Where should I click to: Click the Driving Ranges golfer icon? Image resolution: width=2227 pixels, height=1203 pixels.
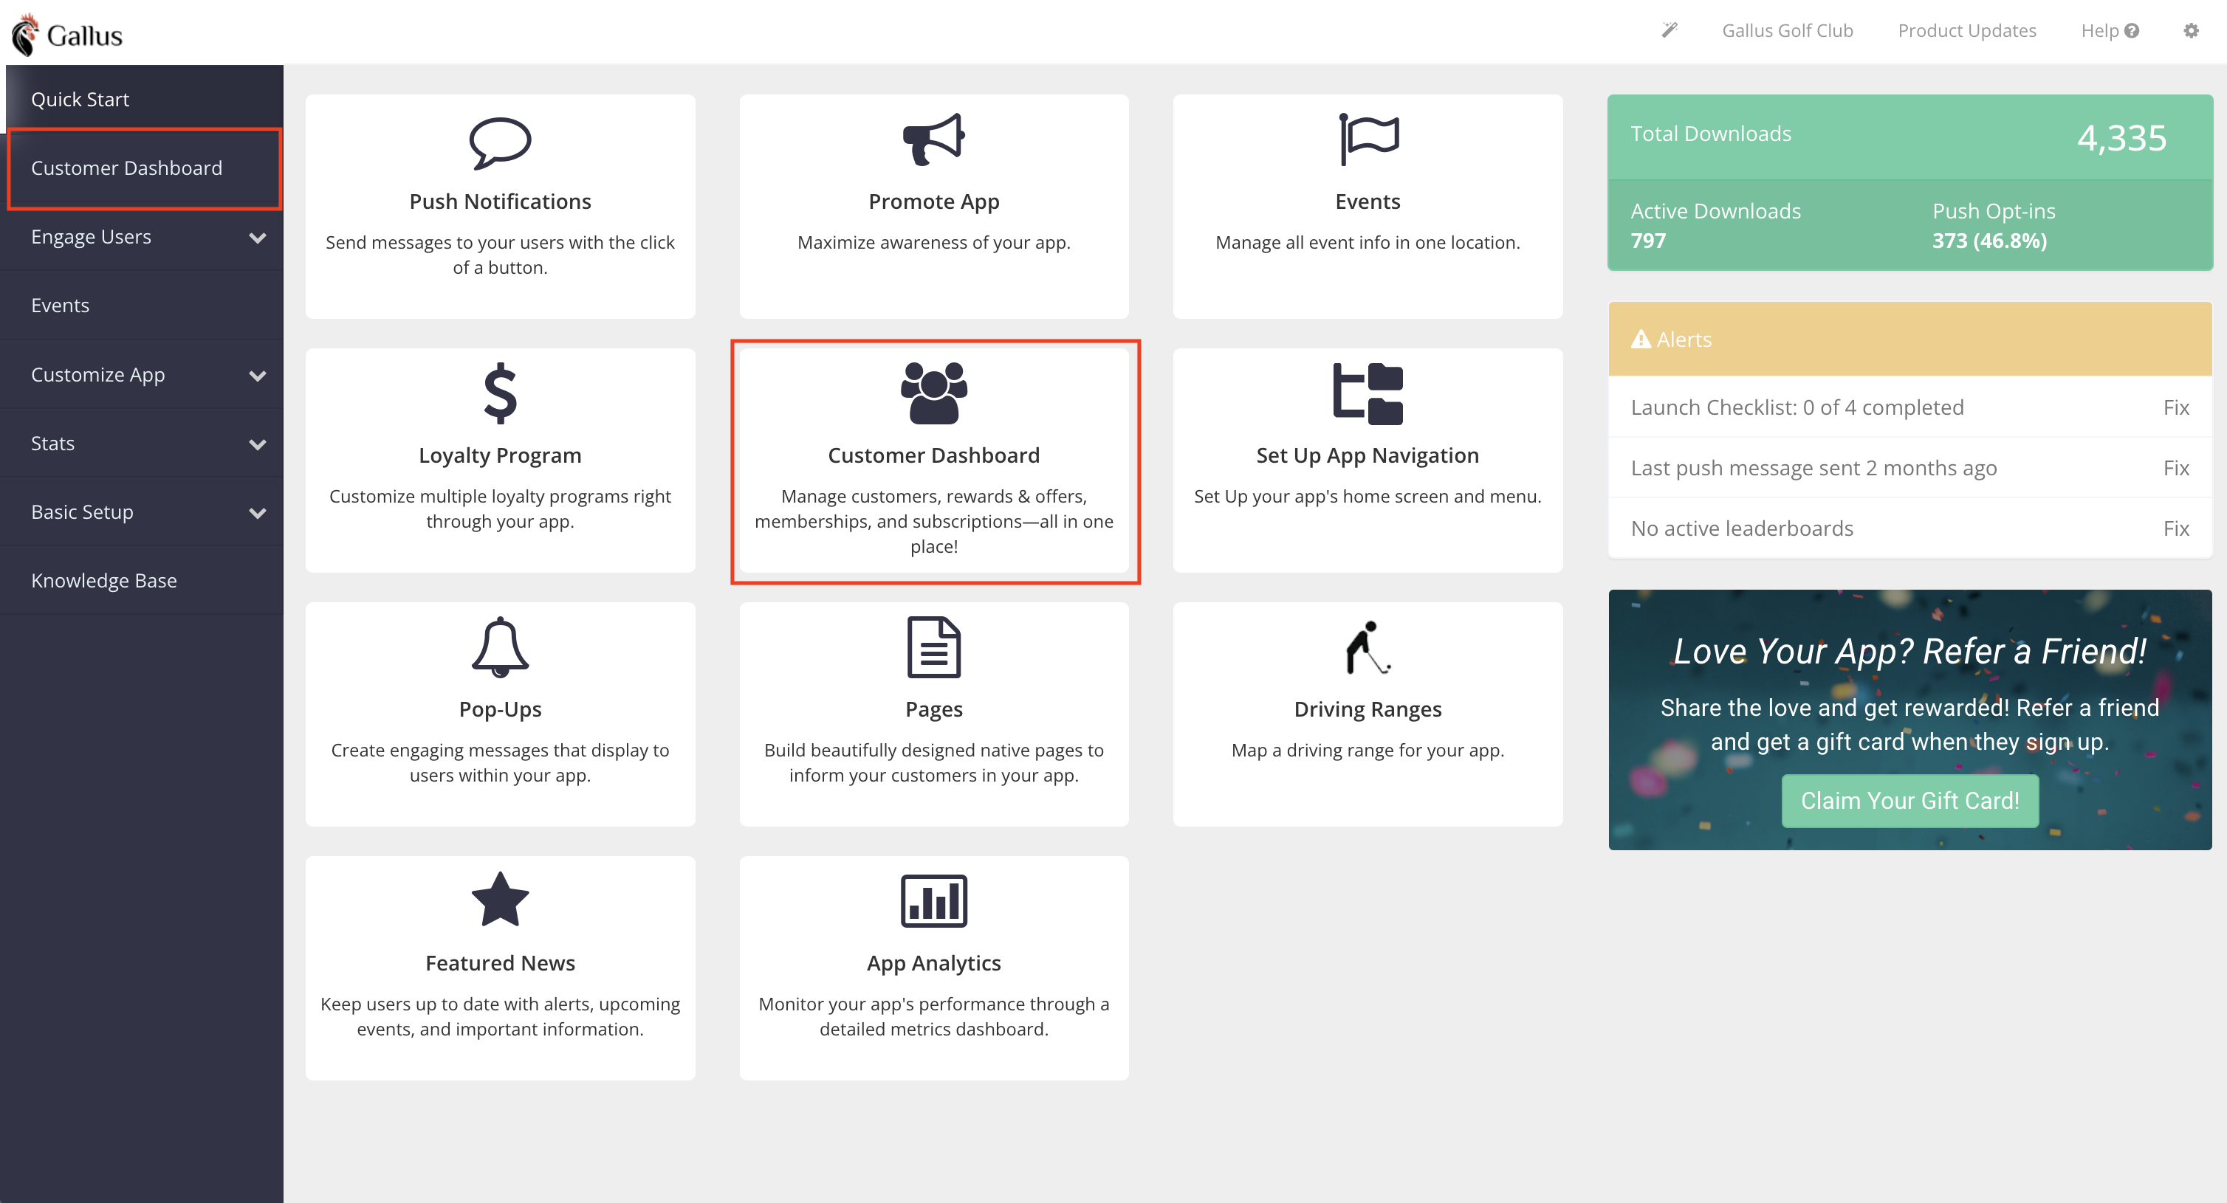coord(1368,647)
